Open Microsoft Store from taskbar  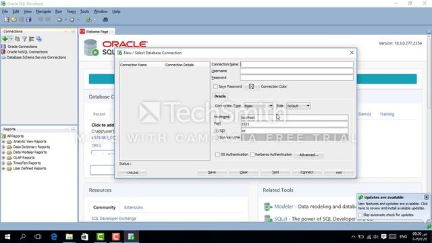coord(84,237)
